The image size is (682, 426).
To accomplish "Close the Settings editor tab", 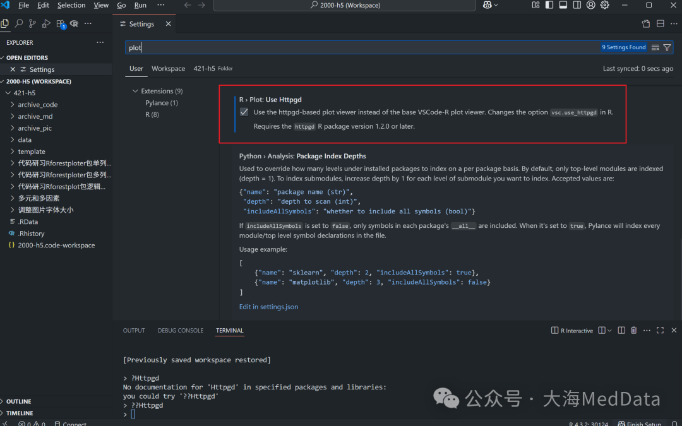I will [169, 24].
